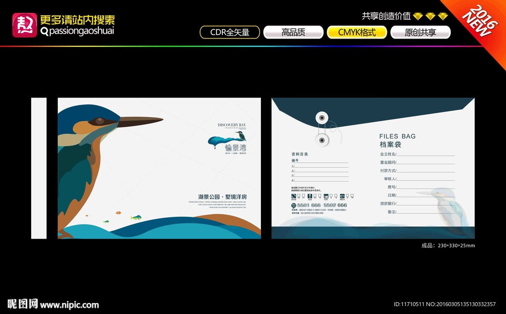Click the 成品: 230*330*25mm size text
Viewport: 506px width, 314px height.
click(x=448, y=245)
